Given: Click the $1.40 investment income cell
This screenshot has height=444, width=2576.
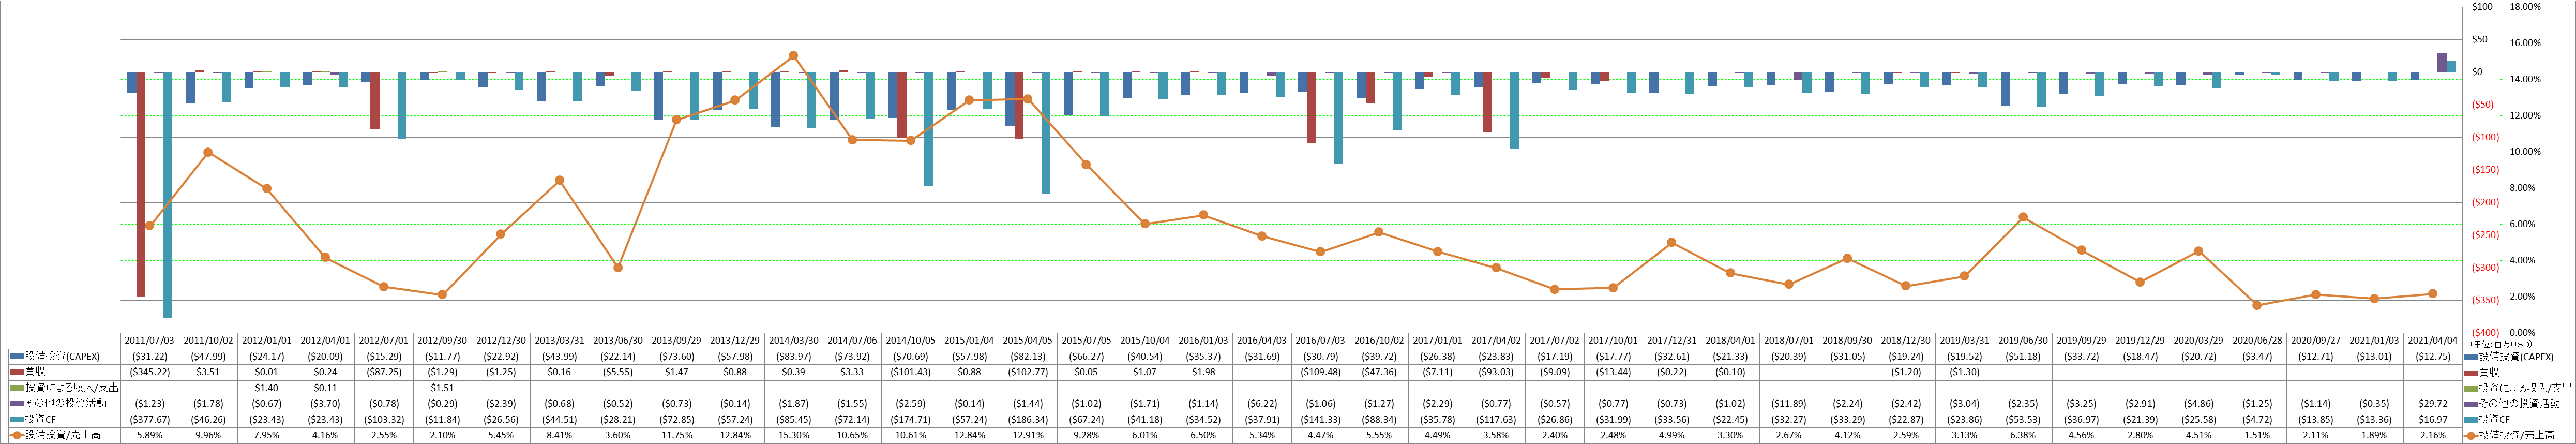Looking at the screenshot, I should click(x=267, y=388).
